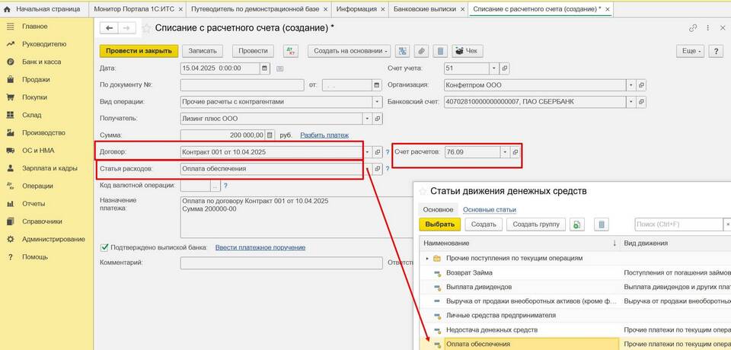
Task: Click the Чек receipt button
Action: point(468,51)
